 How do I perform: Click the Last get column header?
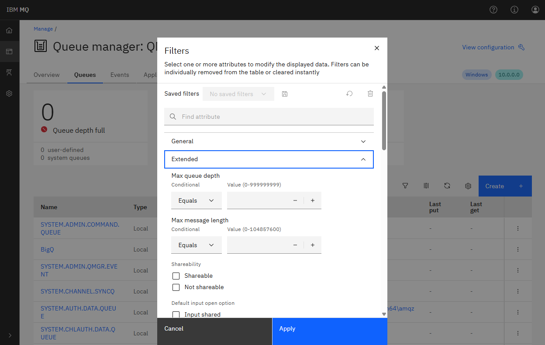tap(476, 207)
